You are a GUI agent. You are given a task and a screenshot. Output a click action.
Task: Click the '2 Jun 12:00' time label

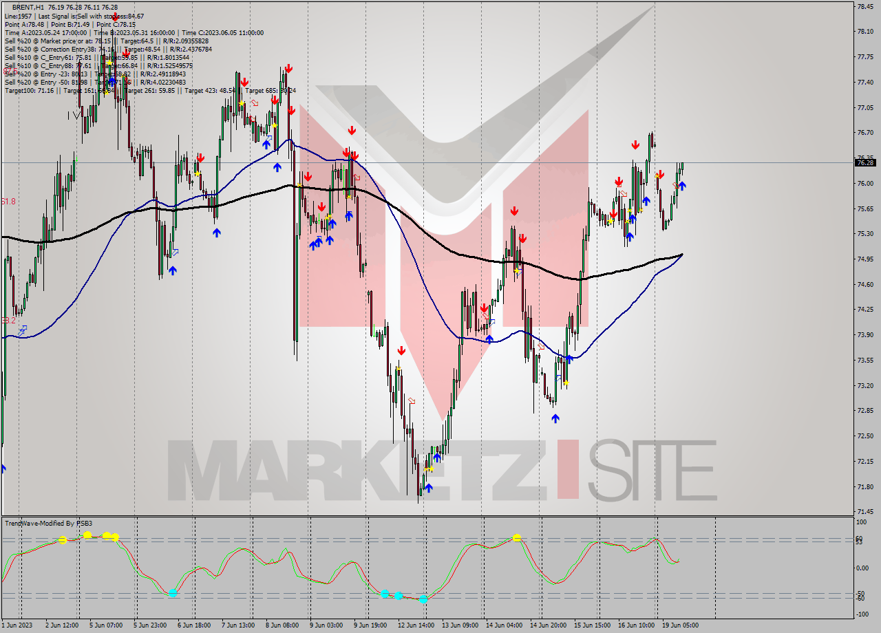tap(63, 625)
